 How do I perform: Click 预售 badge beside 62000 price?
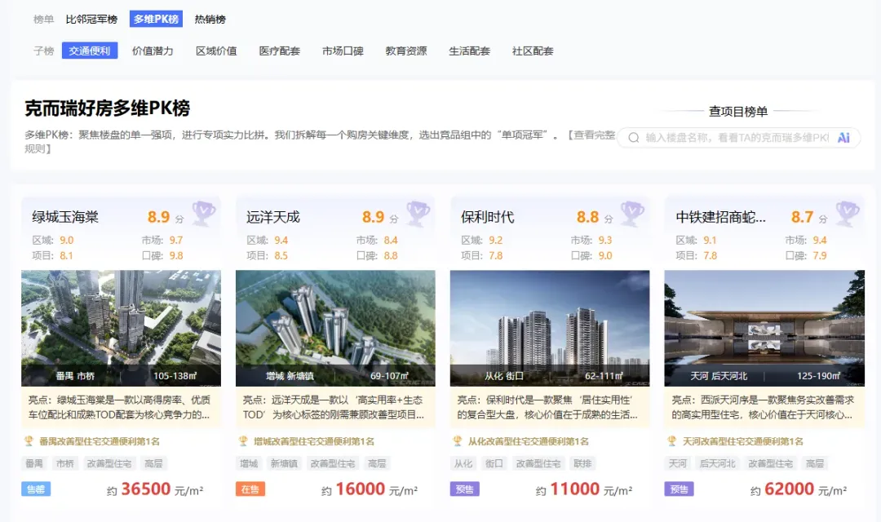coord(680,489)
